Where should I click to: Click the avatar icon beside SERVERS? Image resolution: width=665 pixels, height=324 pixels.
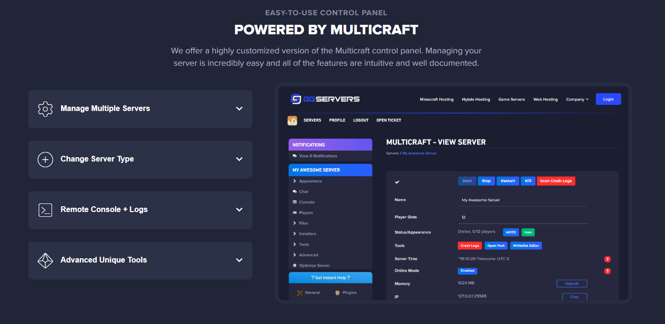(x=293, y=120)
